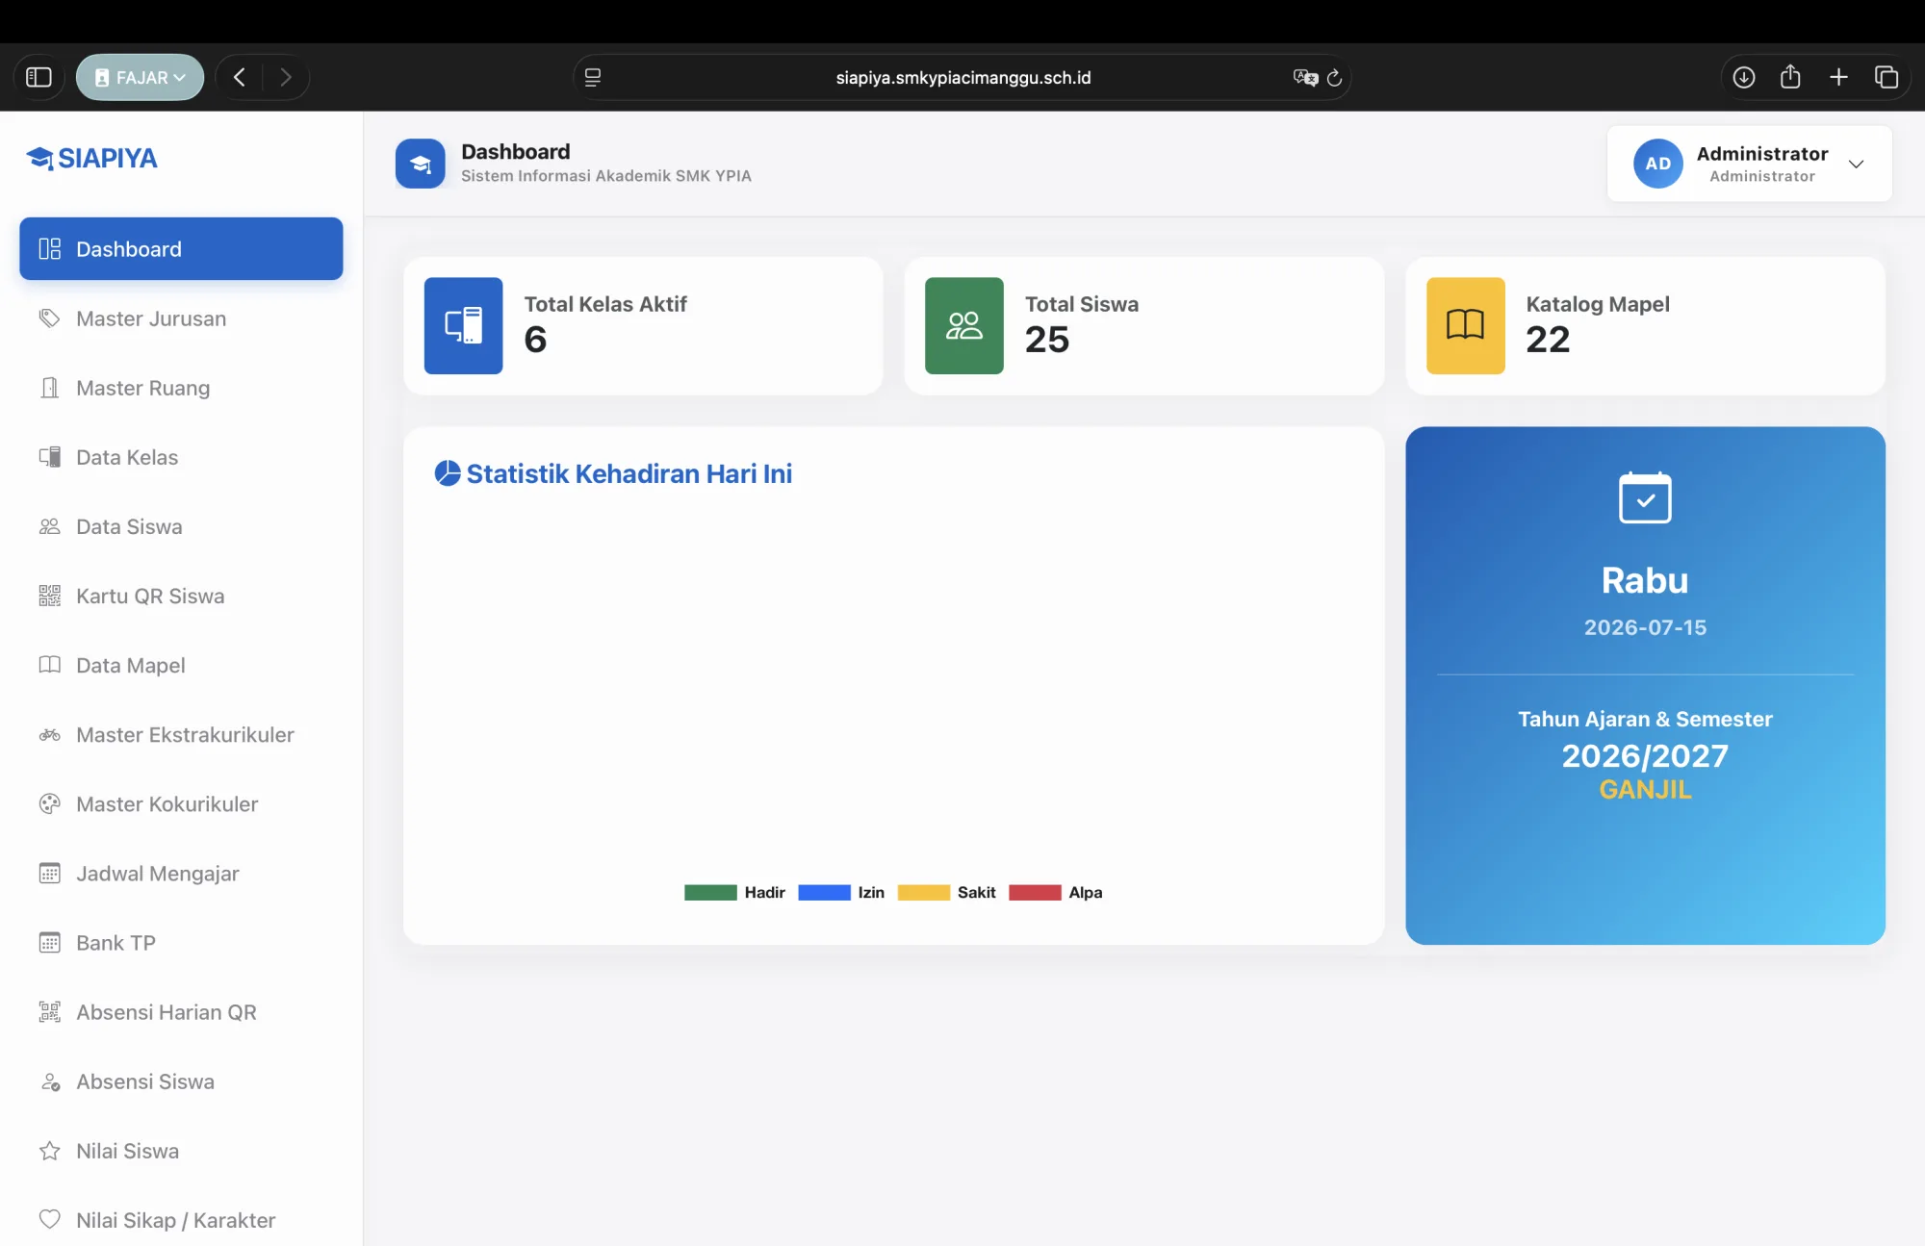Click the translate icon in the address bar
1925x1246 pixels.
[1305, 78]
